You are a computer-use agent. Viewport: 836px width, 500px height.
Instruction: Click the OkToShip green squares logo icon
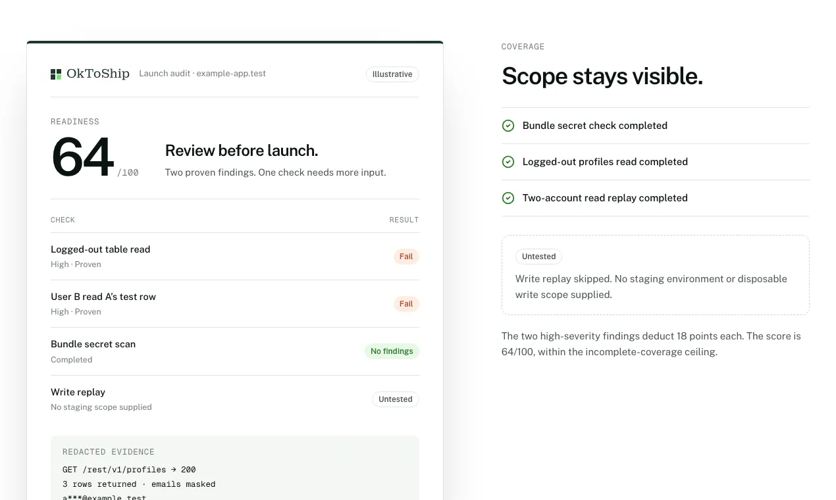coord(56,74)
